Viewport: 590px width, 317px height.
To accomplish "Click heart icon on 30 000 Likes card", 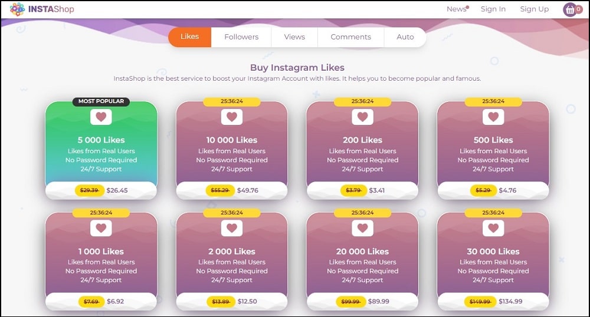I will tap(493, 228).
